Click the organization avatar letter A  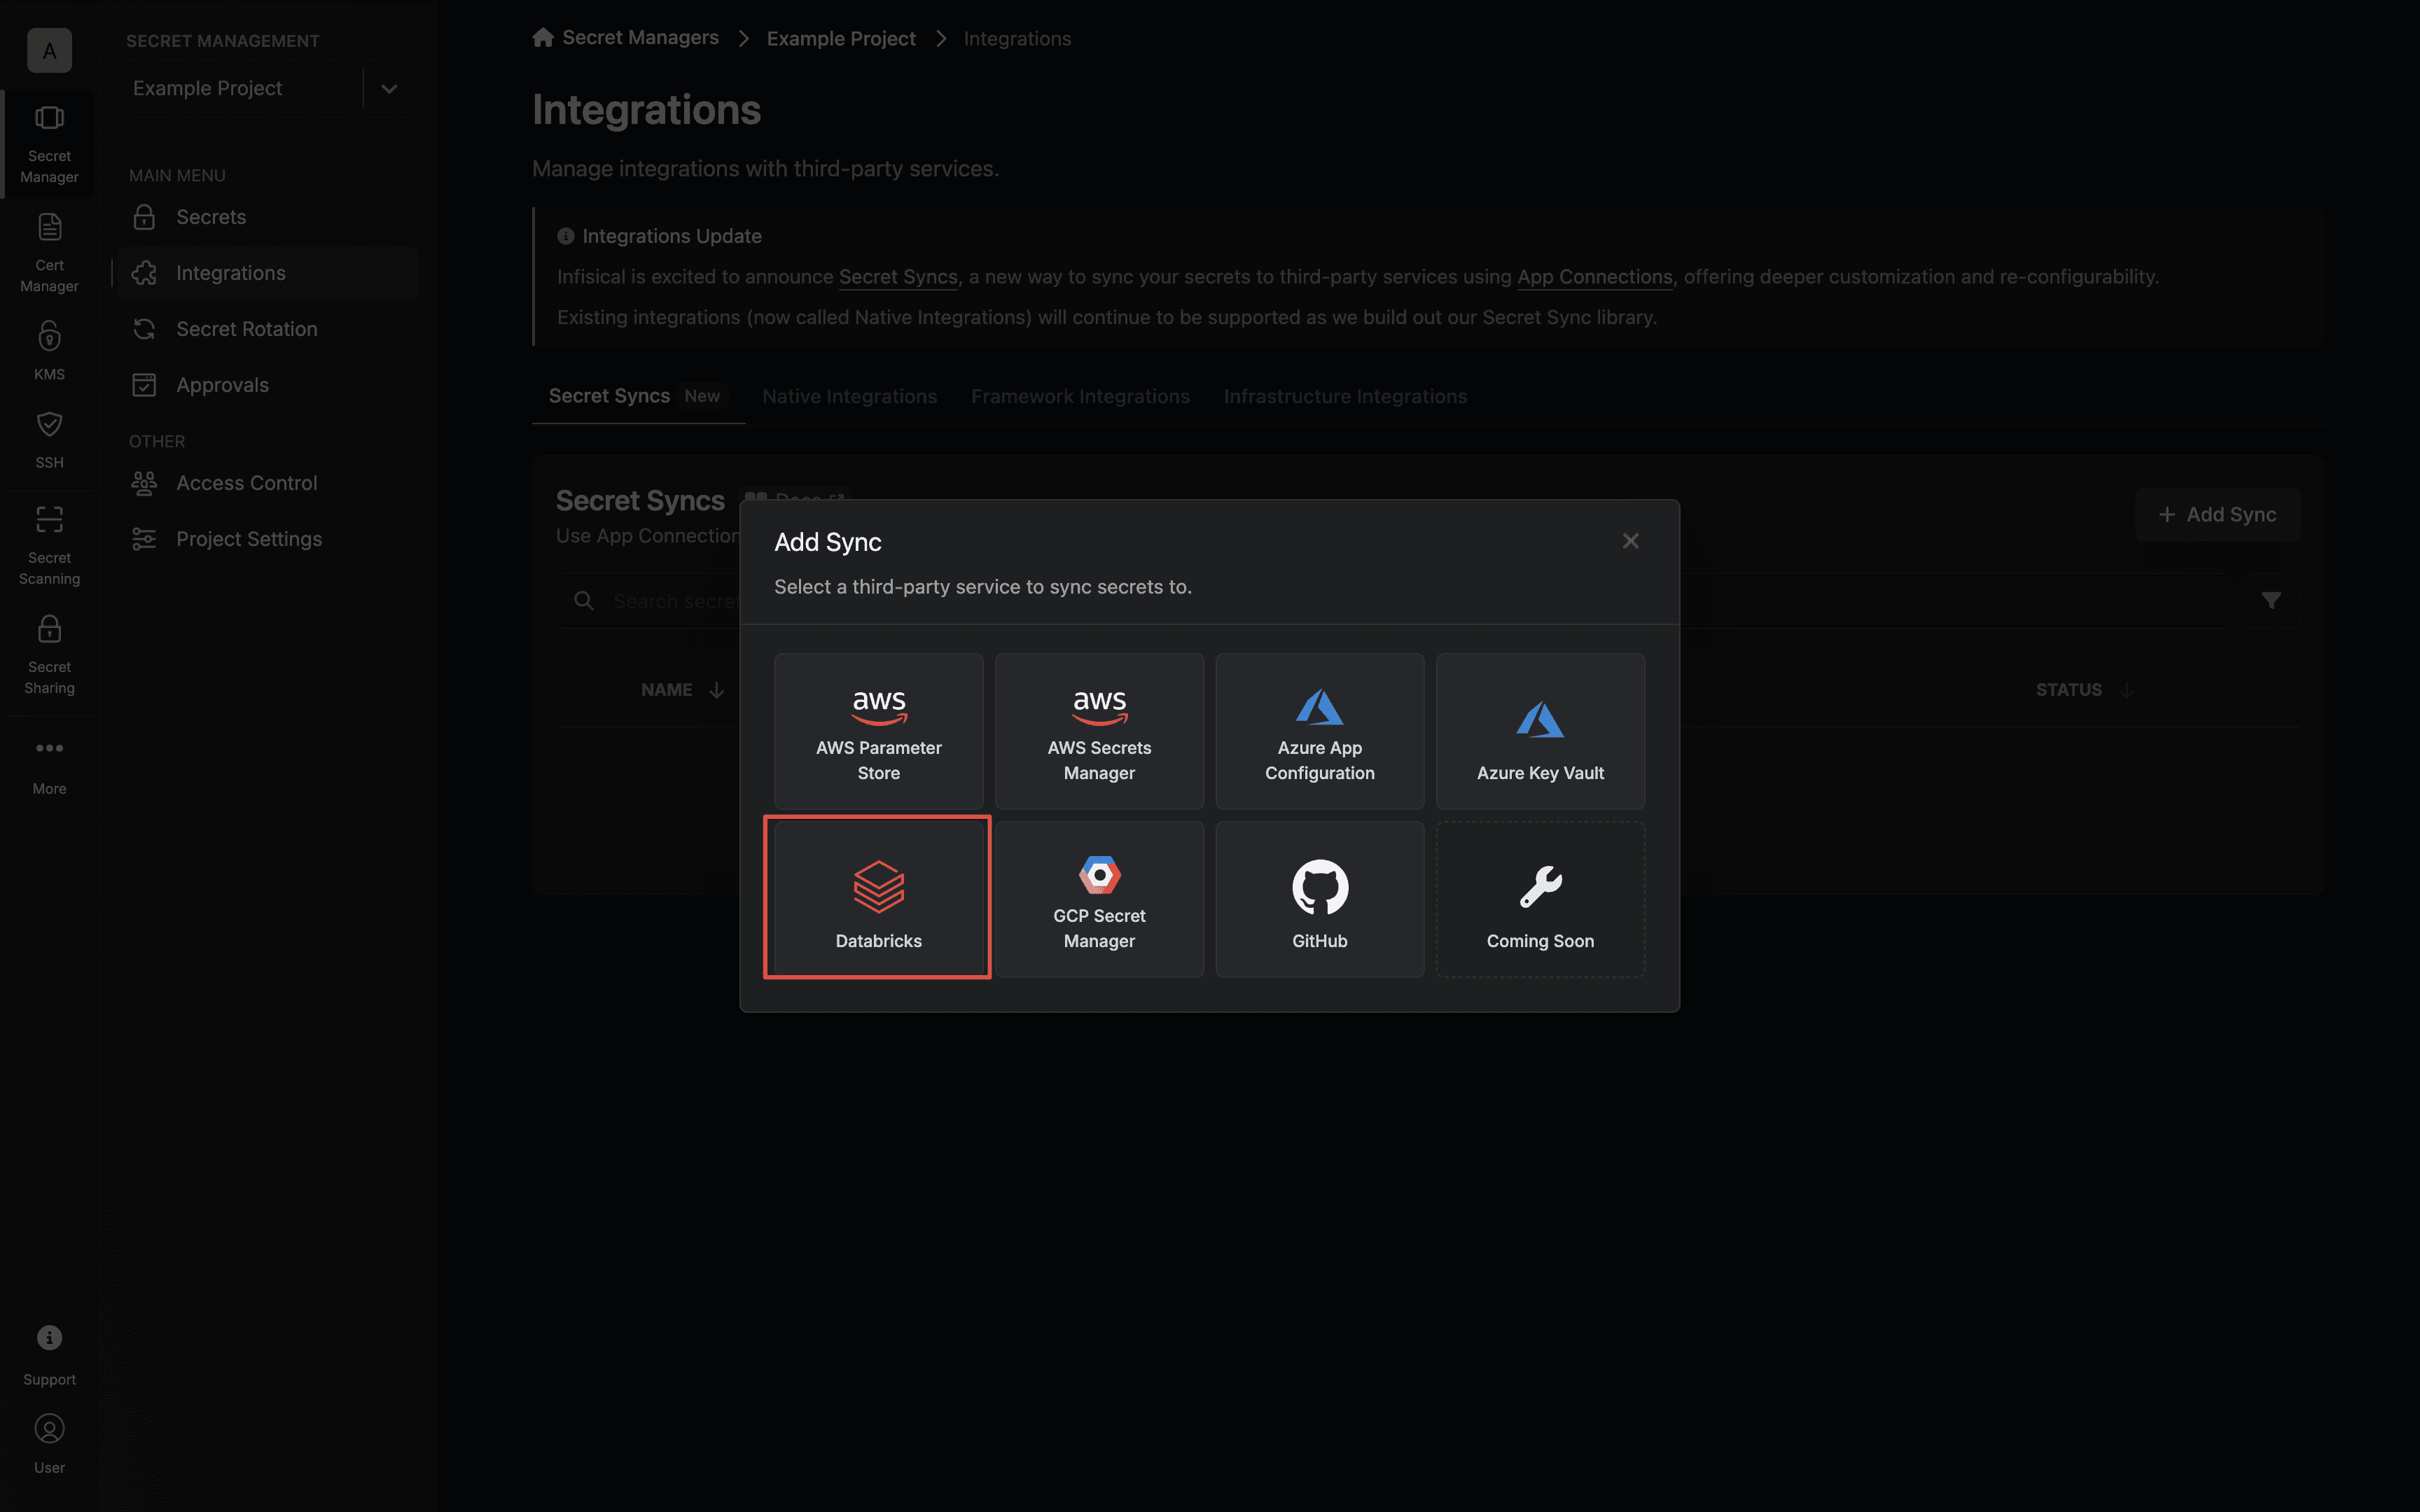pyautogui.click(x=49, y=50)
